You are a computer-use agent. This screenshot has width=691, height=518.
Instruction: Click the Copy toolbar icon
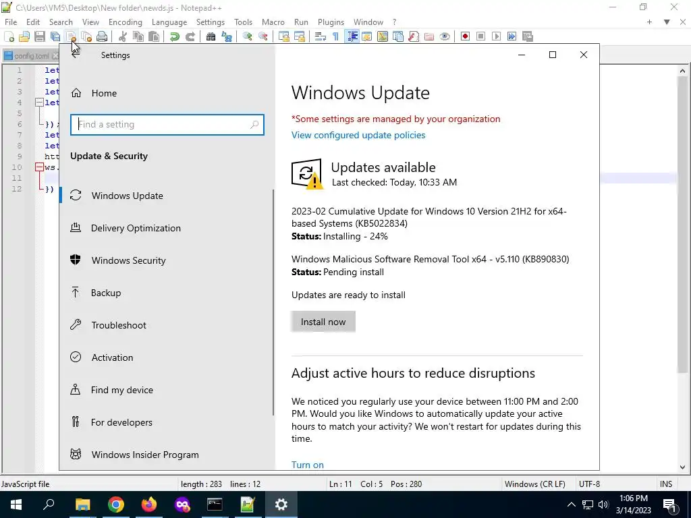click(138, 36)
